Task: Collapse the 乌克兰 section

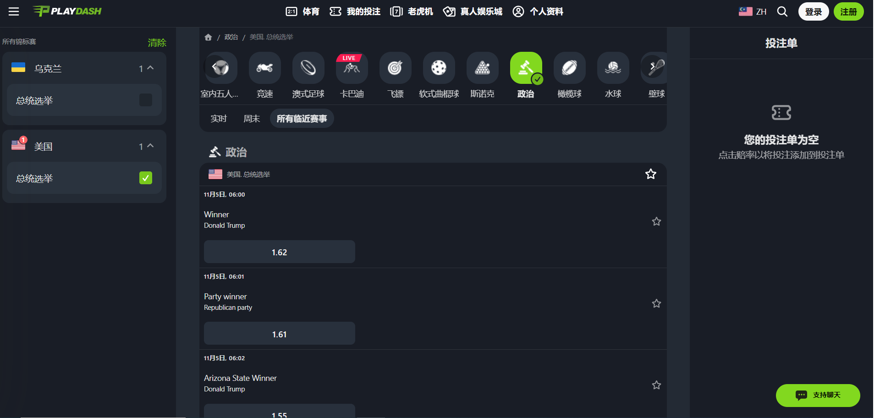Action: (x=150, y=68)
